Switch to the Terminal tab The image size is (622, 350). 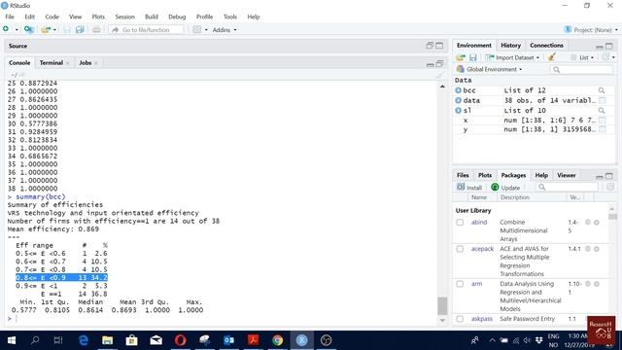click(52, 62)
